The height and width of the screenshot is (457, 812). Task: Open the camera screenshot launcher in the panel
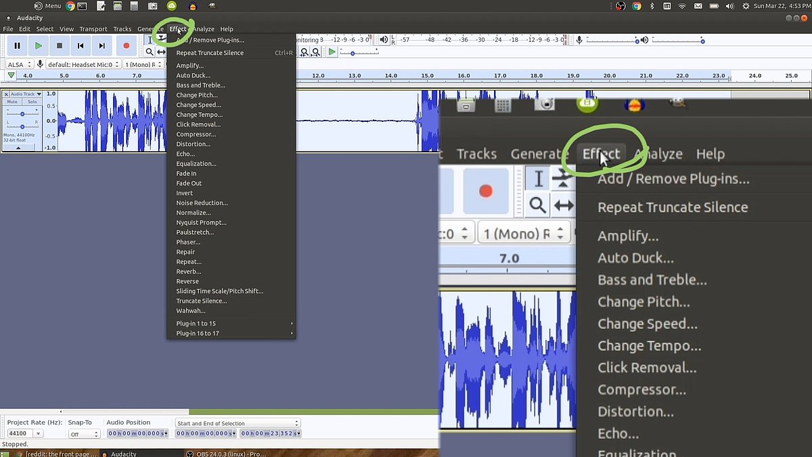point(152,6)
